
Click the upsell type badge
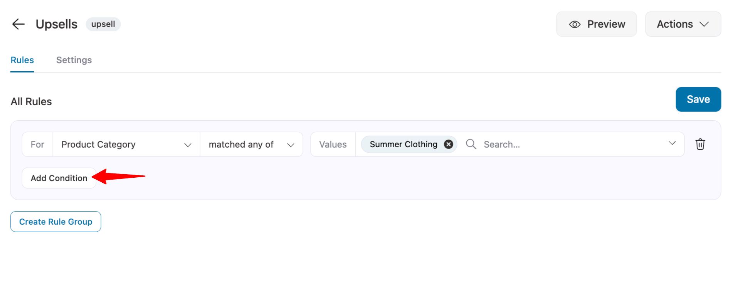103,24
